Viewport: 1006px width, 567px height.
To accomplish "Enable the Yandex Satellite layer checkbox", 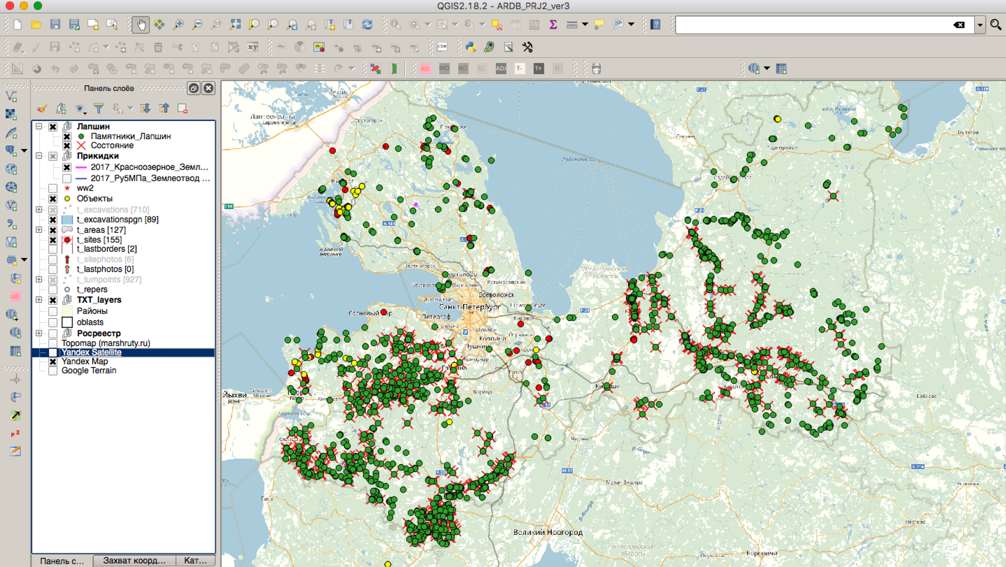I will [53, 352].
